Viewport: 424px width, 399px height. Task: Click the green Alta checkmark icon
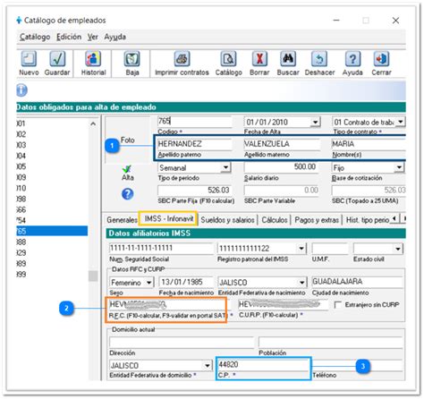click(x=127, y=169)
